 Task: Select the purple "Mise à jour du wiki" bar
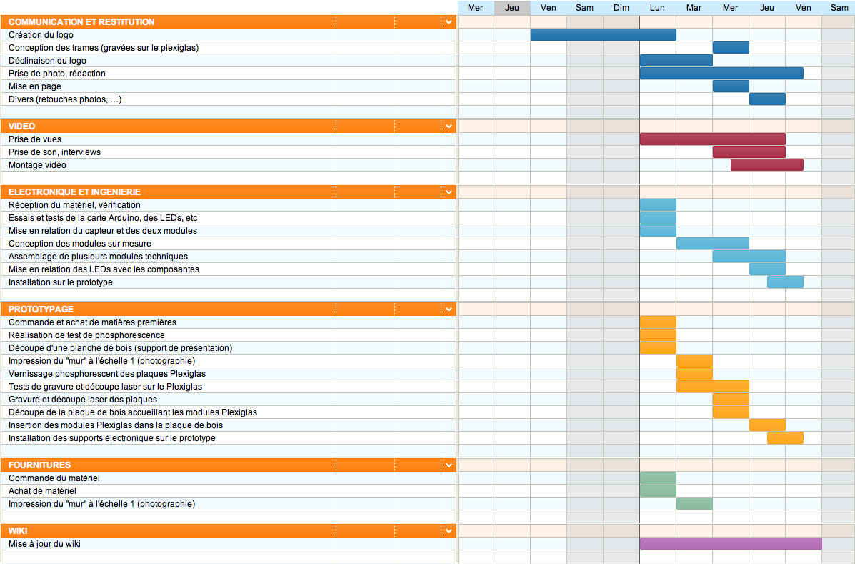[x=730, y=544]
